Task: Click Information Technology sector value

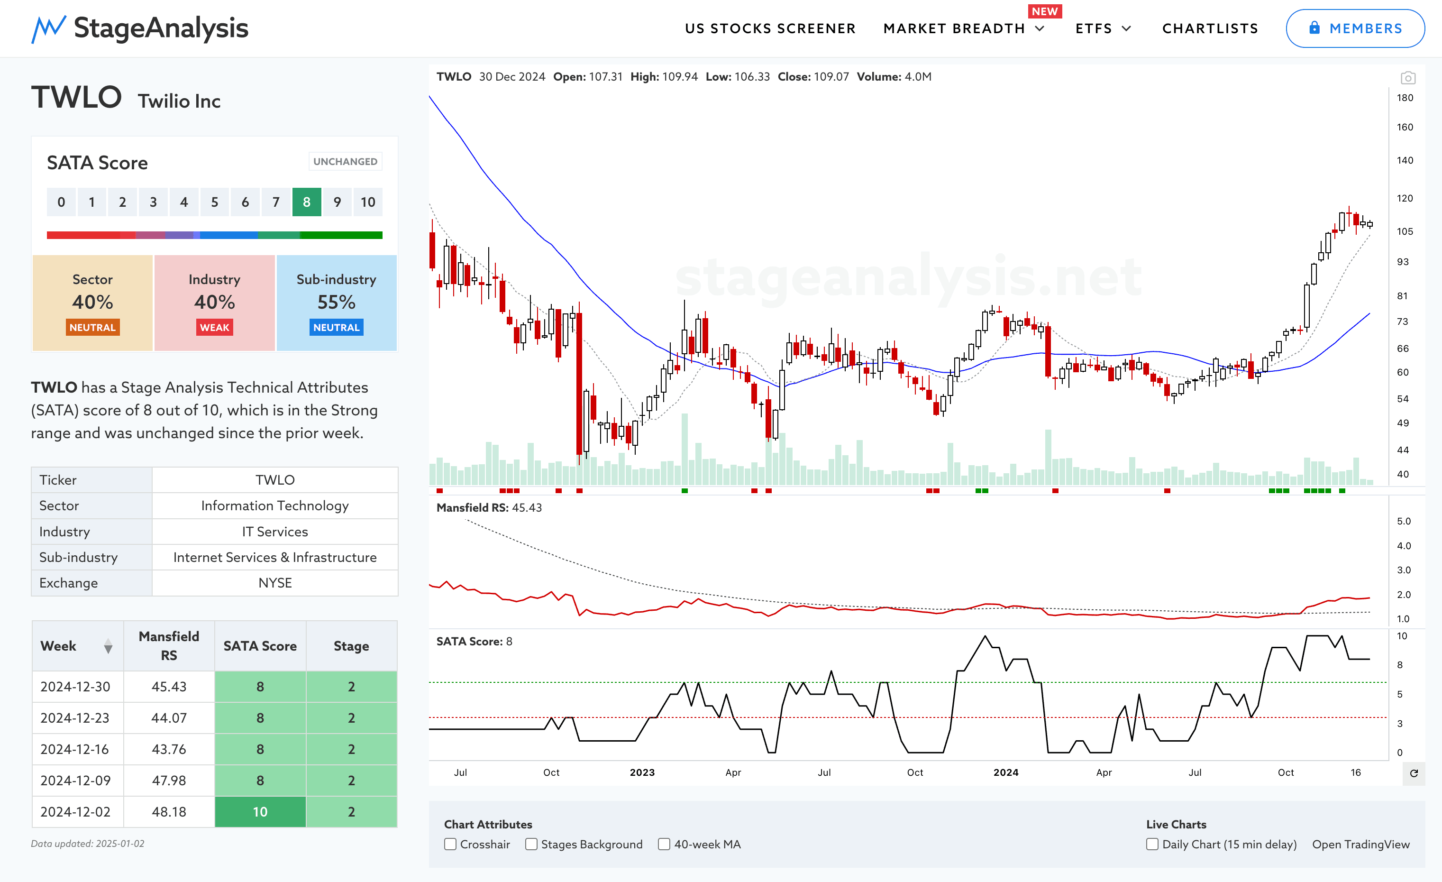Action: (x=274, y=505)
